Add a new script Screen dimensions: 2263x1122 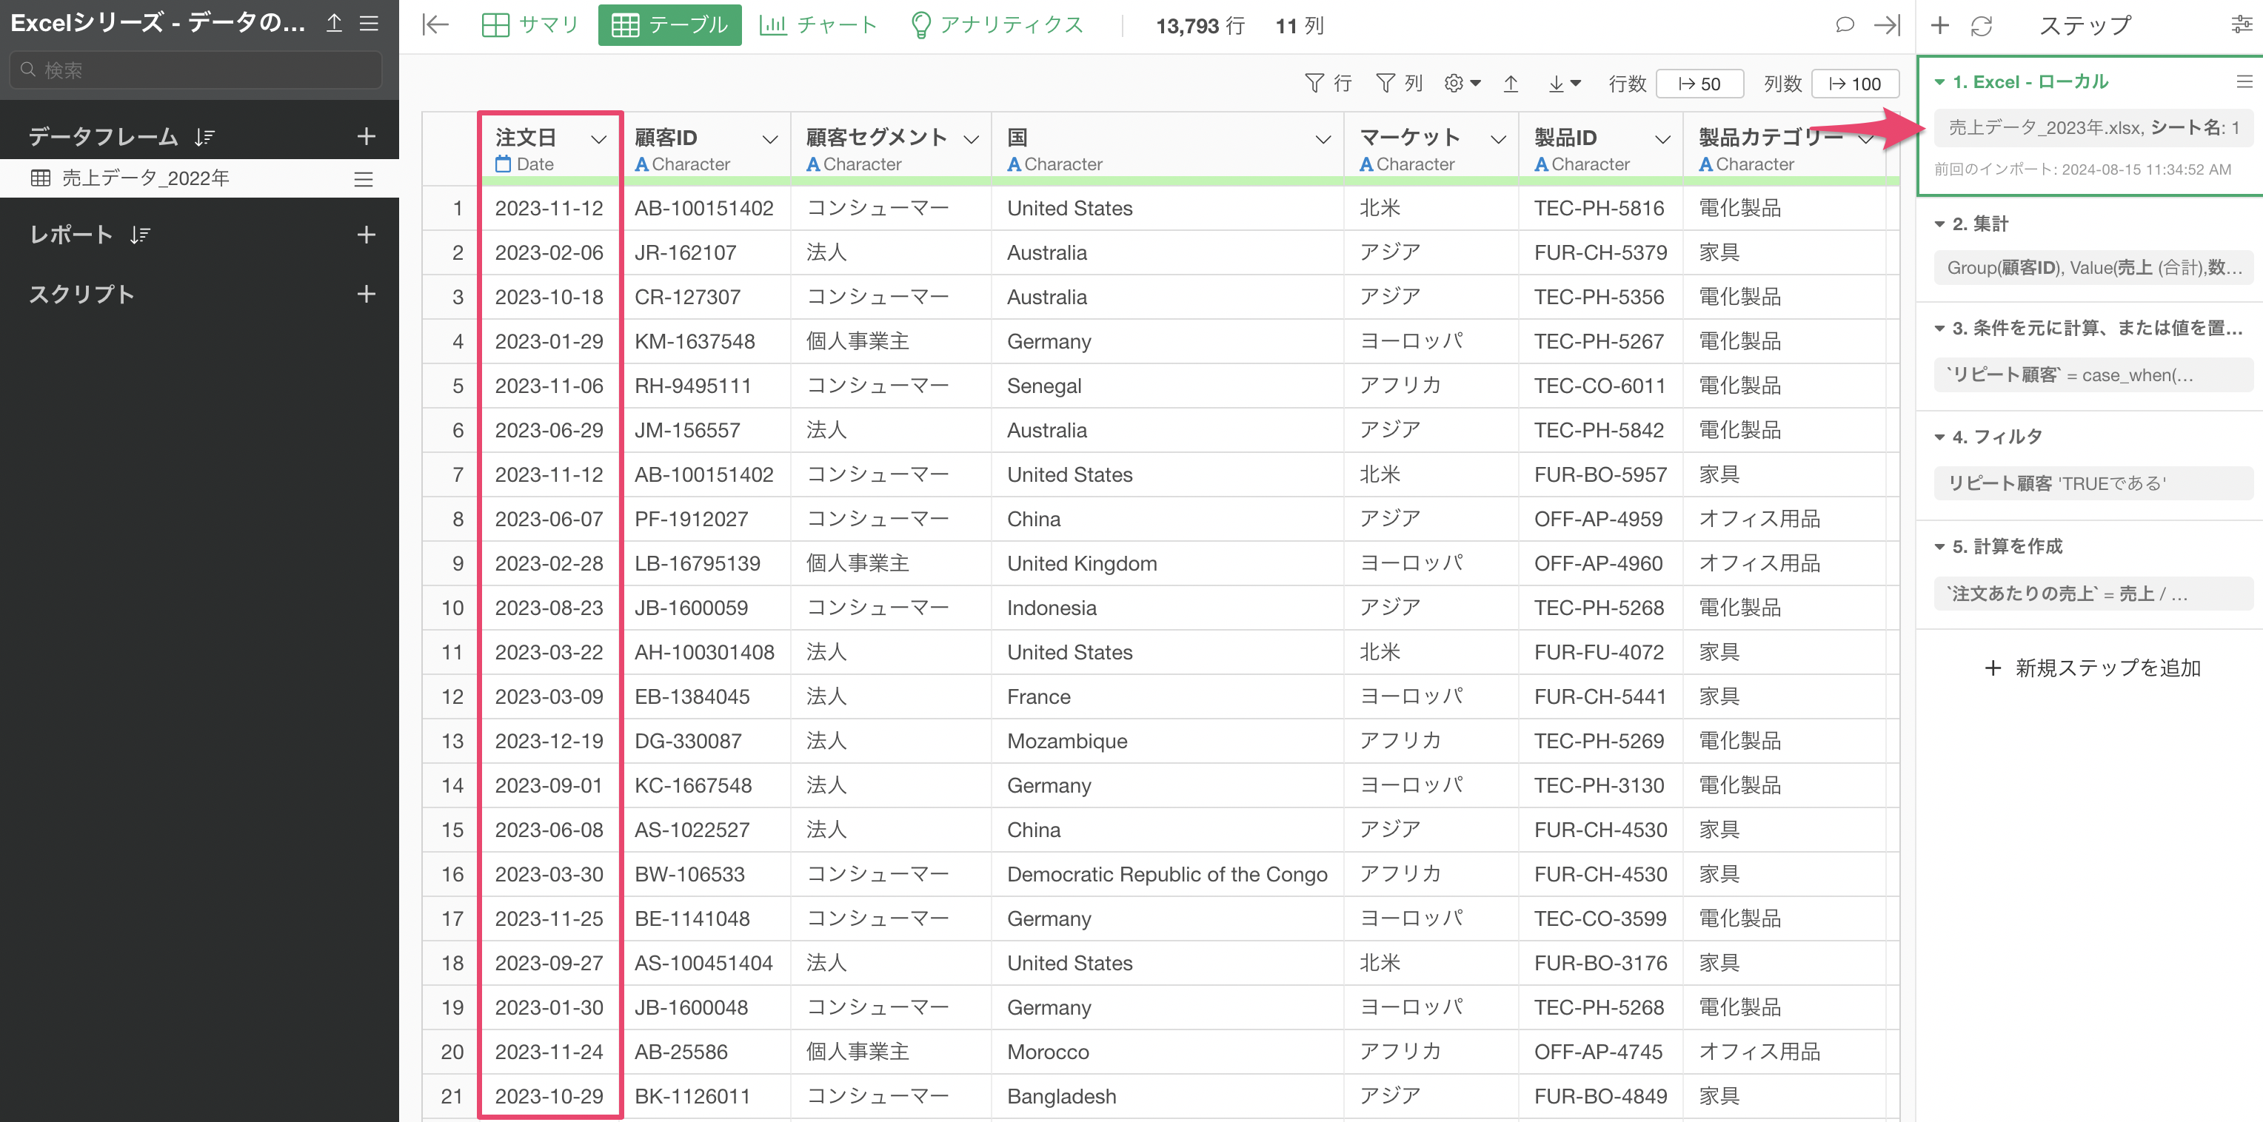coord(367,294)
